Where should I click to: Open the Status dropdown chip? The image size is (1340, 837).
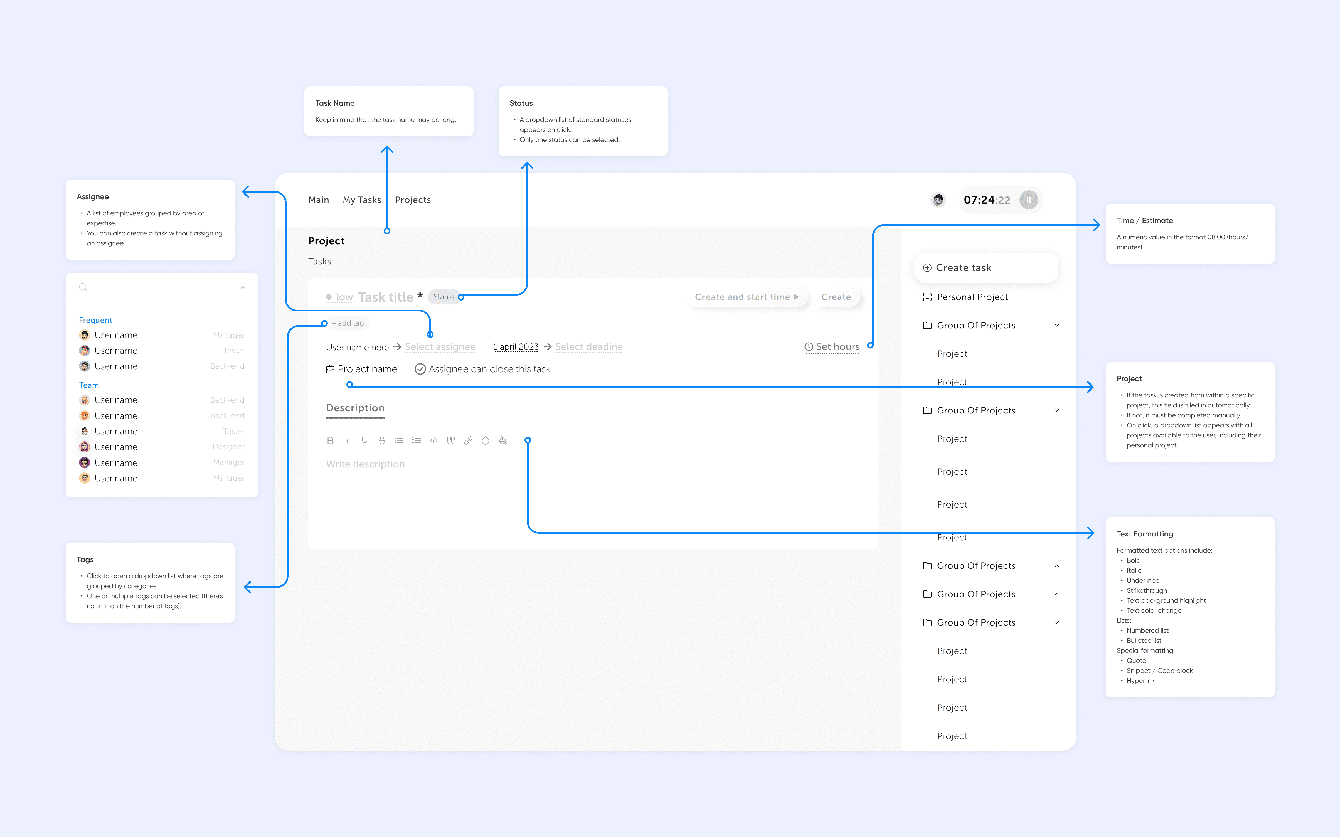coord(444,297)
